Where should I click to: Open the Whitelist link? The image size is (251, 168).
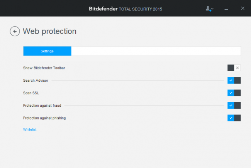30,129
